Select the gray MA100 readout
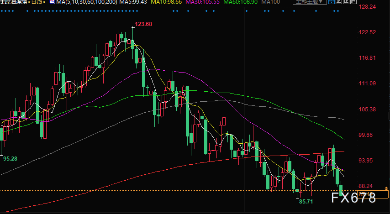Viewport: 390px width, 214px height. (271, 2)
